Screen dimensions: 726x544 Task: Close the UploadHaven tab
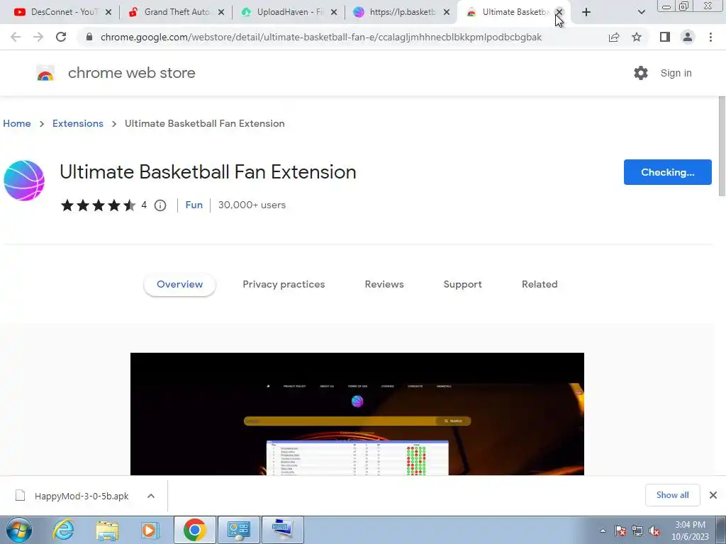pos(334,12)
